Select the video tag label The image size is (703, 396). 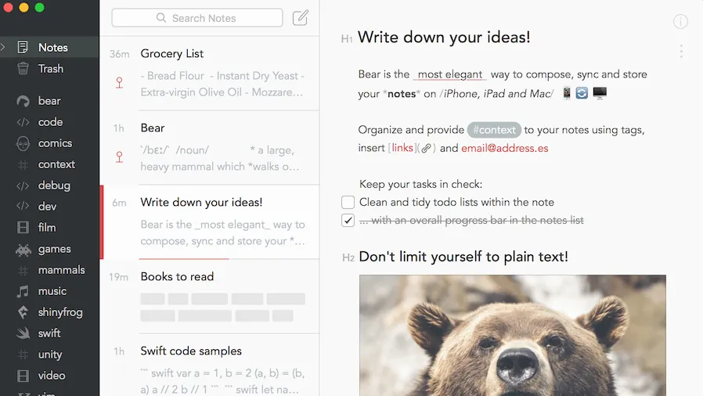(52, 376)
